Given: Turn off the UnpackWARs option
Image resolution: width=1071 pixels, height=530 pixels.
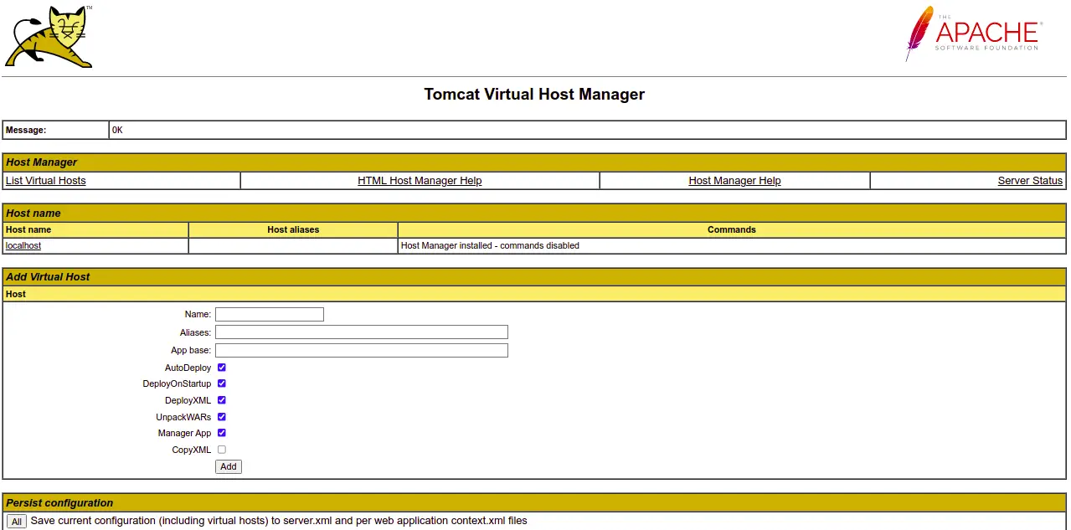Looking at the screenshot, I should point(222,417).
